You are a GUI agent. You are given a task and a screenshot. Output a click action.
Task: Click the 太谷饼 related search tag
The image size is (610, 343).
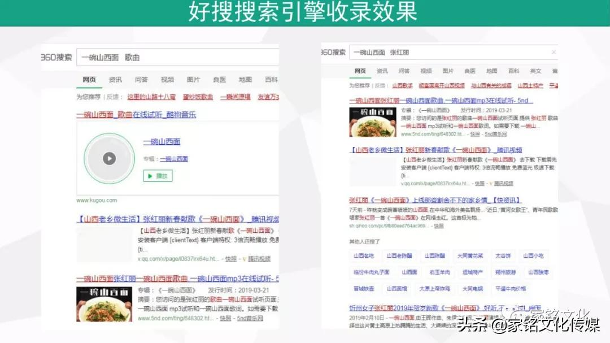[x=502, y=256]
